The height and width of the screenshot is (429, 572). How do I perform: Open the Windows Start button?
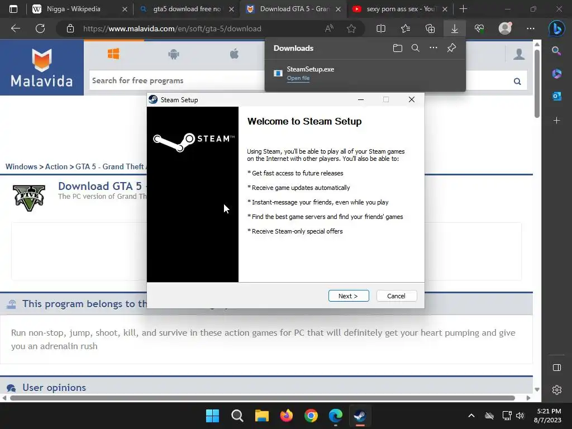coord(212,416)
